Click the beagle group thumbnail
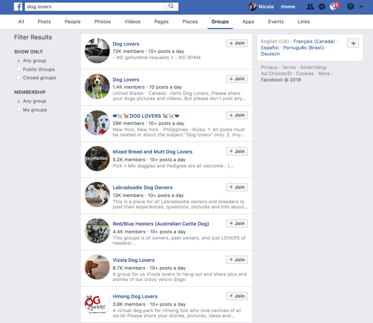 click(x=97, y=86)
